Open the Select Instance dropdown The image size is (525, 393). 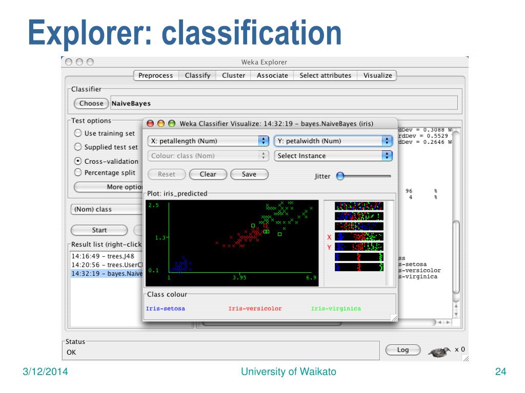coord(333,156)
